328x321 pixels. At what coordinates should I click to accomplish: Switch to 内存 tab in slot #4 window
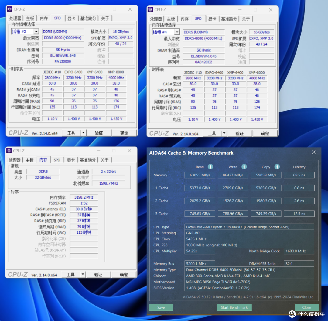click(185, 19)
